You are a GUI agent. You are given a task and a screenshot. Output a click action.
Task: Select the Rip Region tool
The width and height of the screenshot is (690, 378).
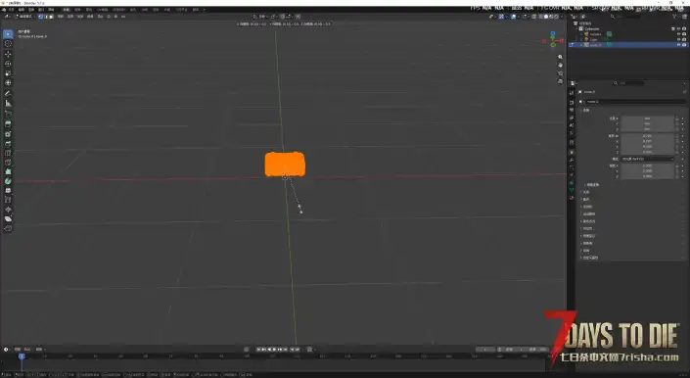pos(8,228)
